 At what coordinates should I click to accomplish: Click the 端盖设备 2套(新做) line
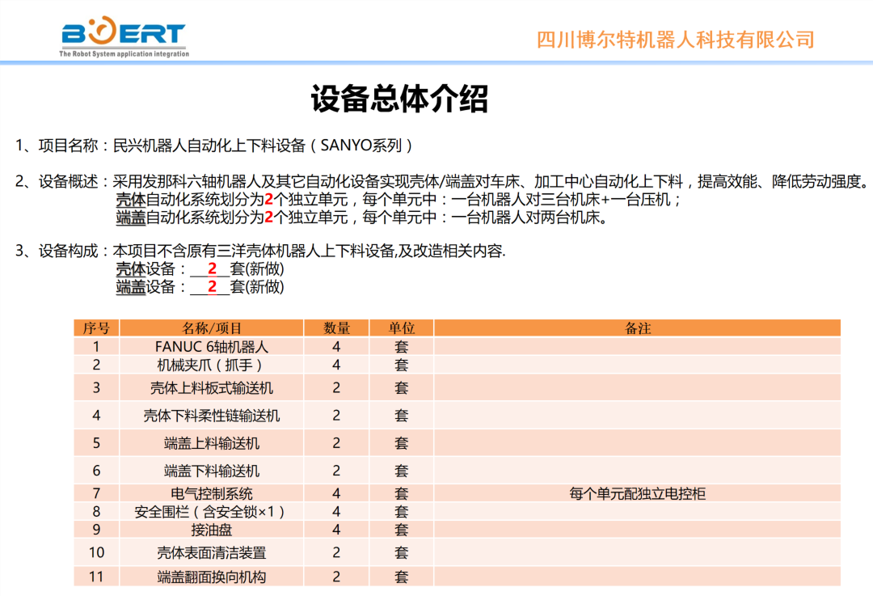coord(200,287)
